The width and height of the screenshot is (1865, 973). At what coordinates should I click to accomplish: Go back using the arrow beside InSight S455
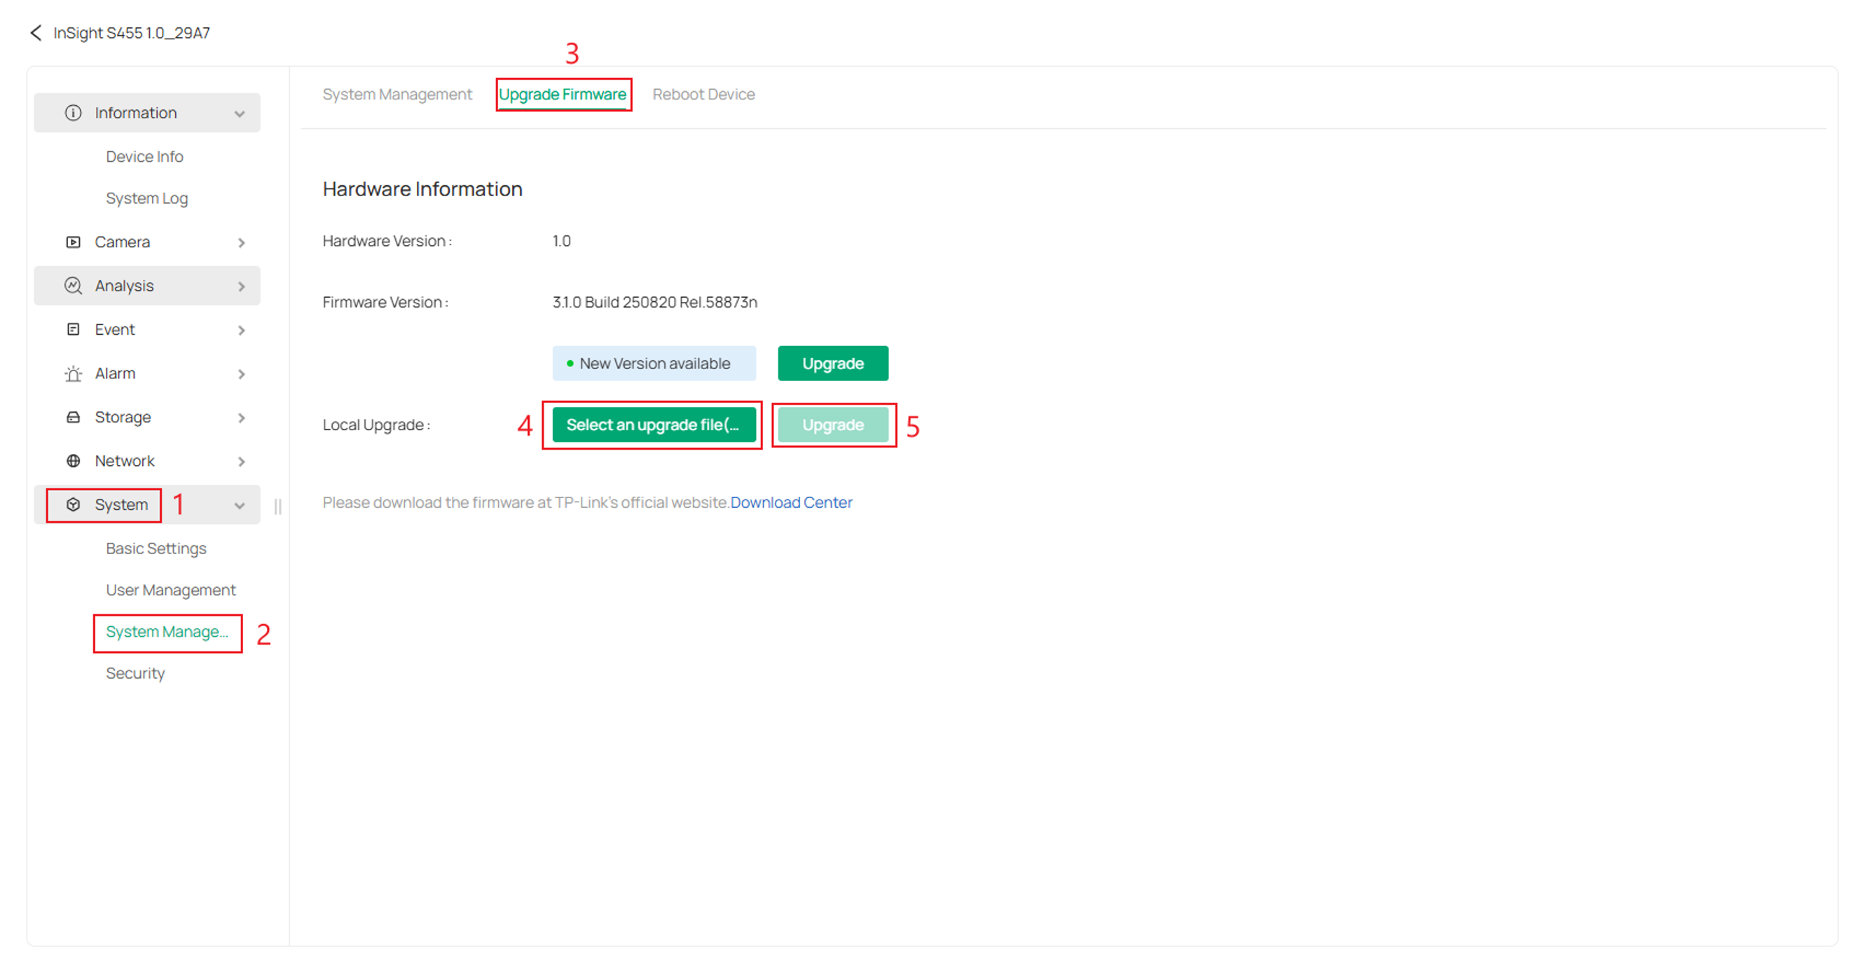pyautogui.click(x=36, y=33)
